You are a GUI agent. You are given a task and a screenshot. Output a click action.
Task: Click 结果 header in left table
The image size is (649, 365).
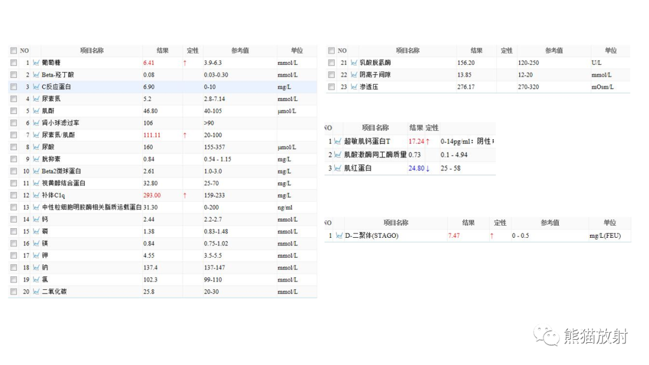(x=163, y=50)
